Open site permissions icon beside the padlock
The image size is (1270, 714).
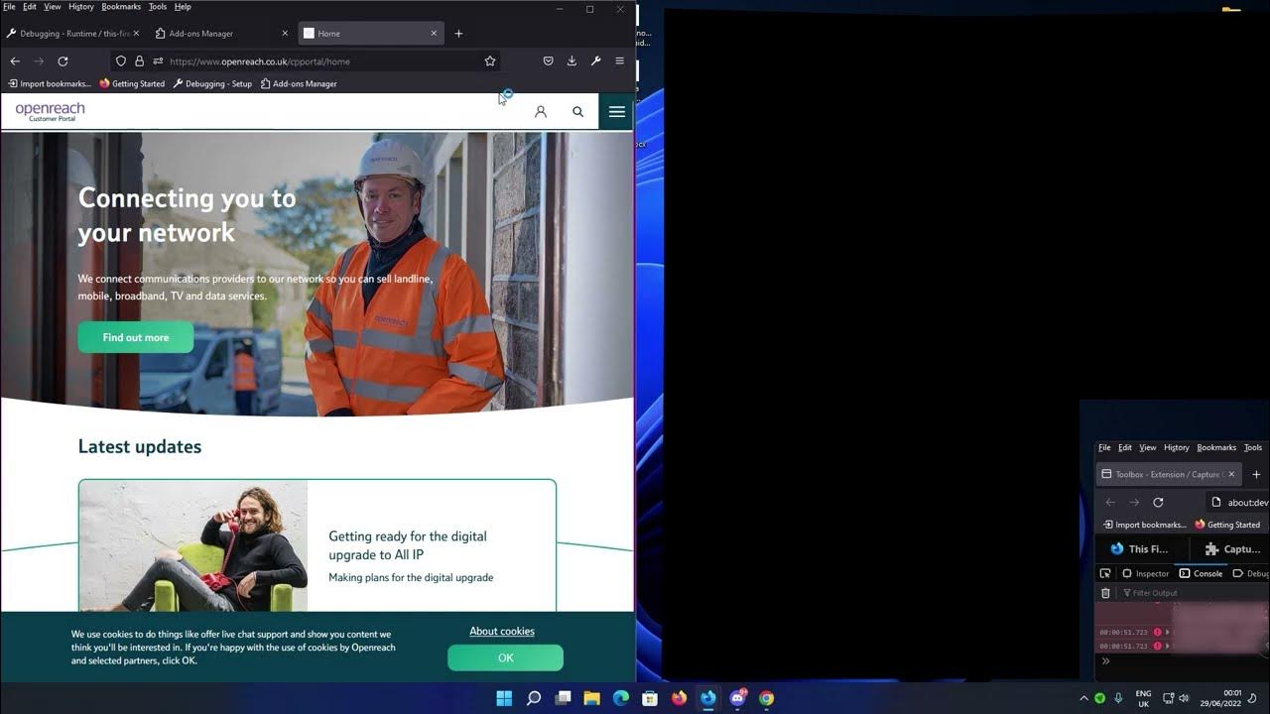(158, 61)
